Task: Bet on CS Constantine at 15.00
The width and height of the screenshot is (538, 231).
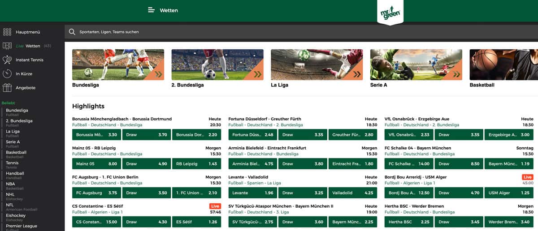Action: pos(96,222)
